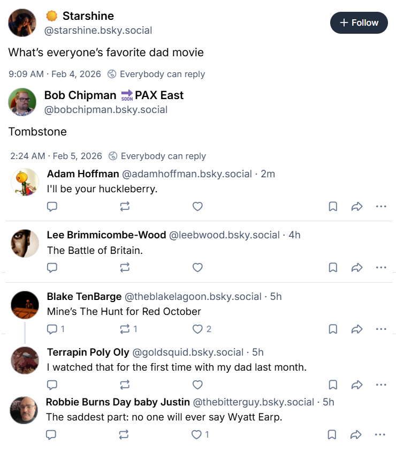Open more options on Adam Hoffman's reply

tap(381, 206)
